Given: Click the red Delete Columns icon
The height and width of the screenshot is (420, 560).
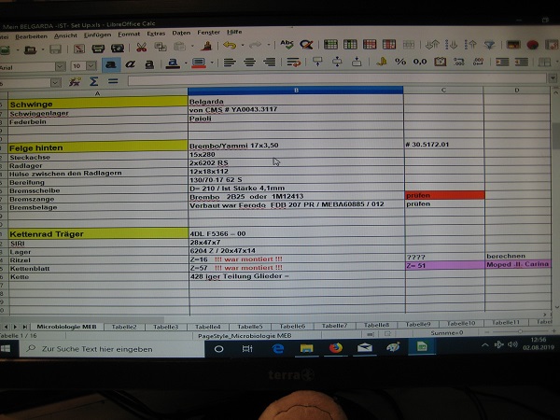Looking at the screenshot, I should click(389, 44).
